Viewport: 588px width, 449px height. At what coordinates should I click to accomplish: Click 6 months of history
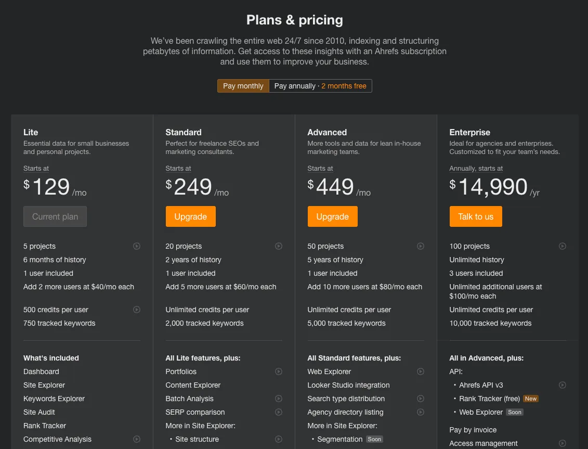(55, 260)
